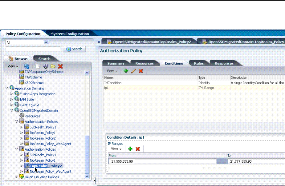Expand the Token Issuance Policies node
This screenshot has width=285, height=186.
[x=16, y=177]
